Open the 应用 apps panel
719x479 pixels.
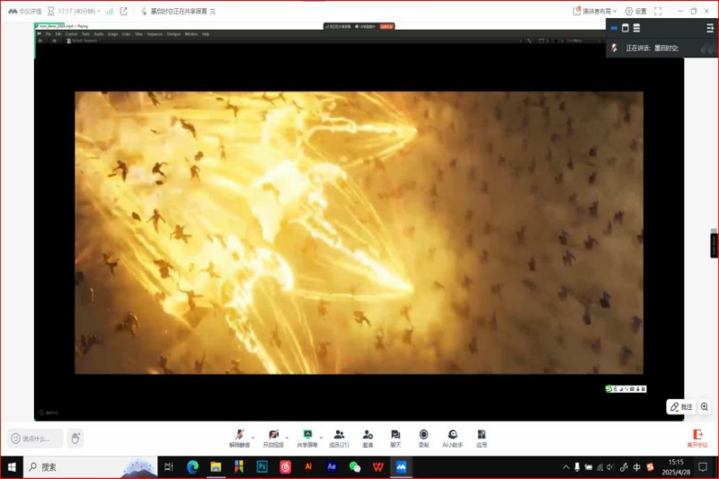coord(482,436)
